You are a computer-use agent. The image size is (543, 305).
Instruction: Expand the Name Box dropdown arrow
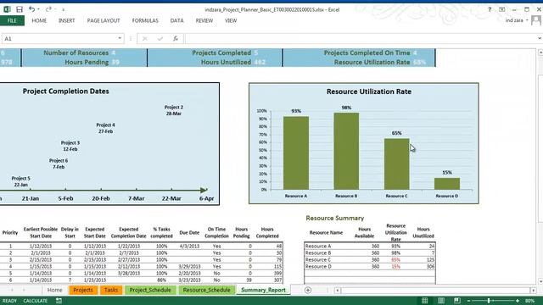coord(120,38)
